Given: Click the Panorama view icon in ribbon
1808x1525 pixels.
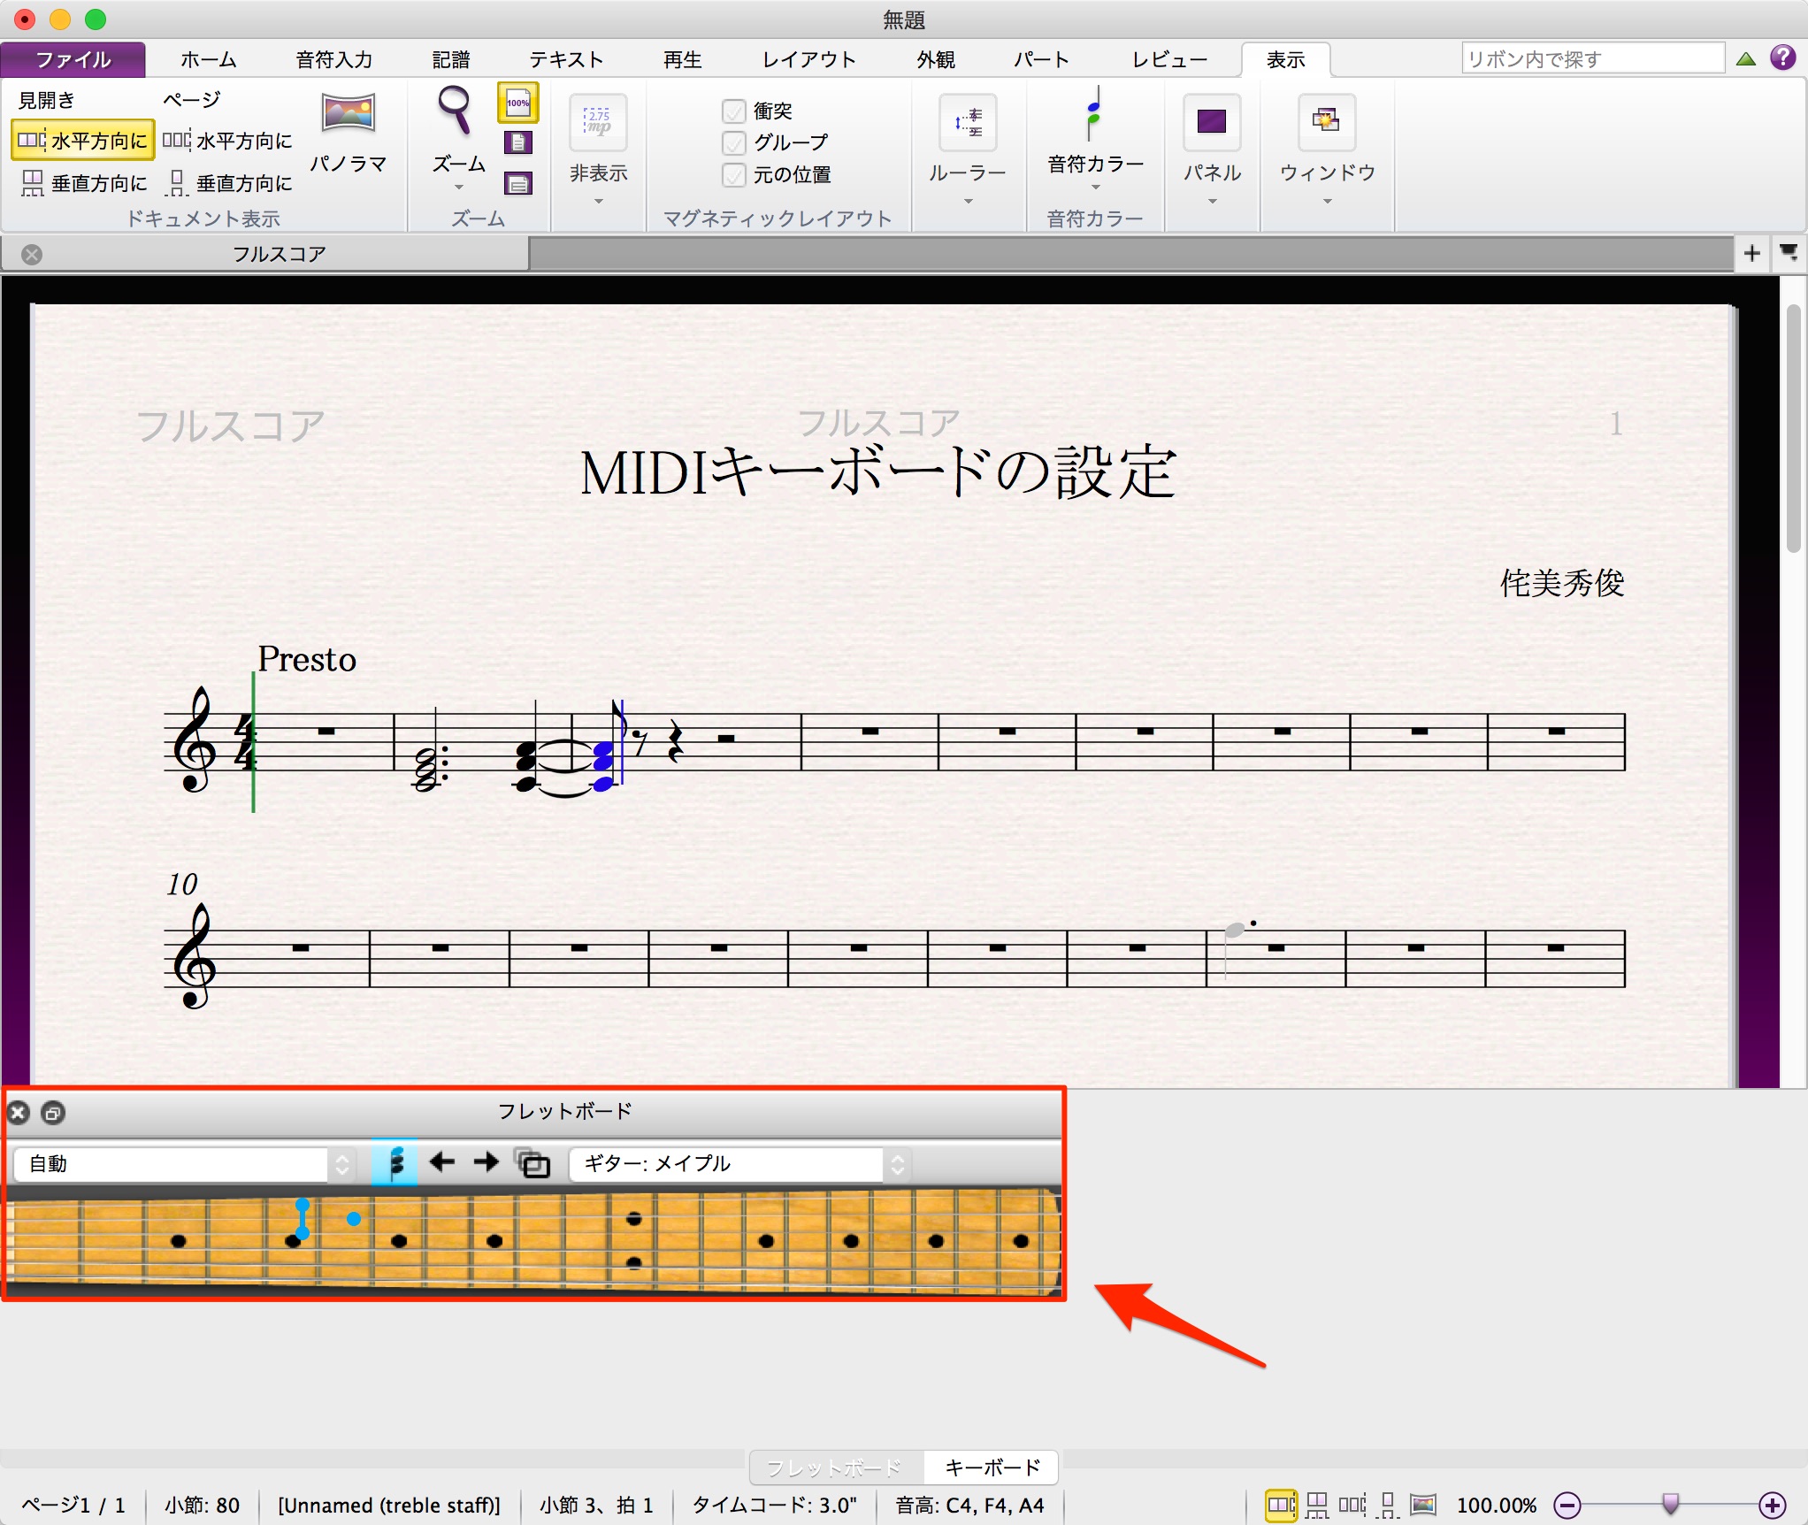Looking at the screenshot, I should click(349, 113).
